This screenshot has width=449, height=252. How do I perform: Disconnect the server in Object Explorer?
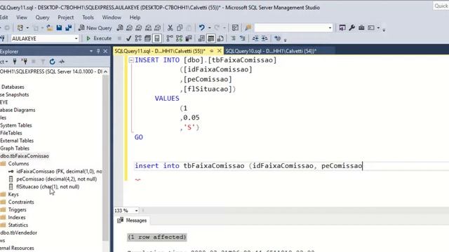click(x=24, y=62)
